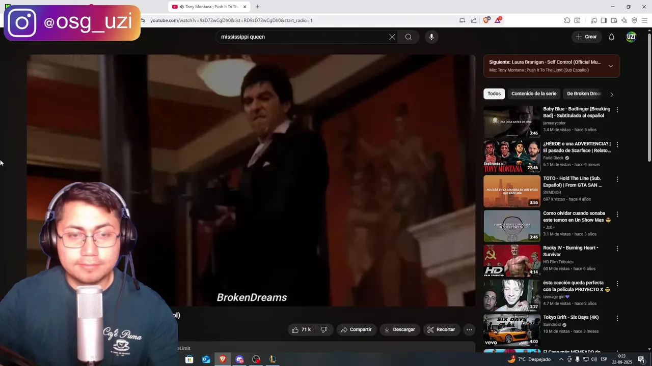Open options for TOTO - Hold The Line video
The height and width of the screenshot is (366, 652).
(617, 179)
